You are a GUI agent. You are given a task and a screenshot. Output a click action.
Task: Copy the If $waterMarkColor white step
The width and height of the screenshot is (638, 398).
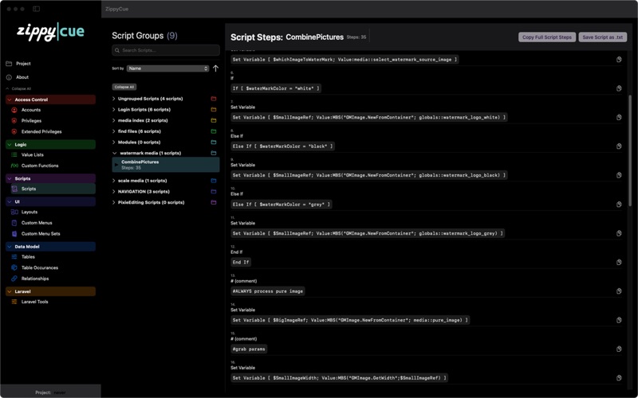coord(619,88)
